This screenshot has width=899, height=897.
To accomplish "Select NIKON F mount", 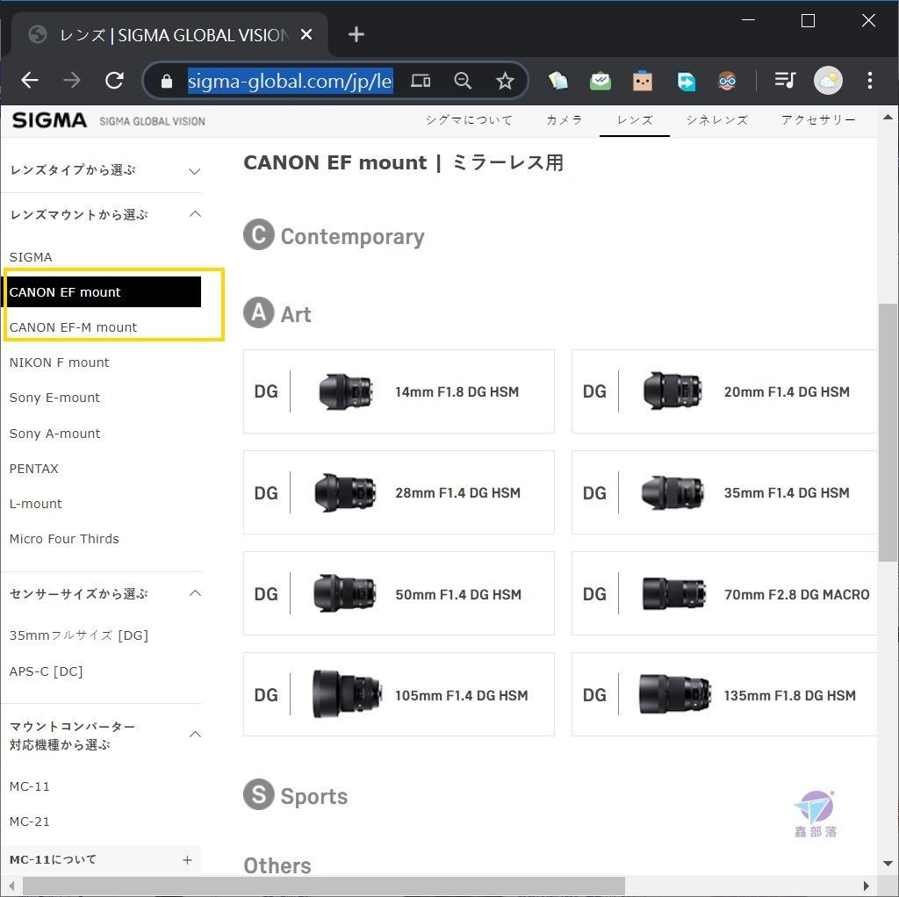I will (x=59, y=362).
